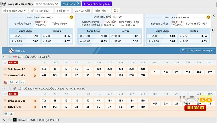Open Tất cả trận đấu dropdown

(41, 11)
